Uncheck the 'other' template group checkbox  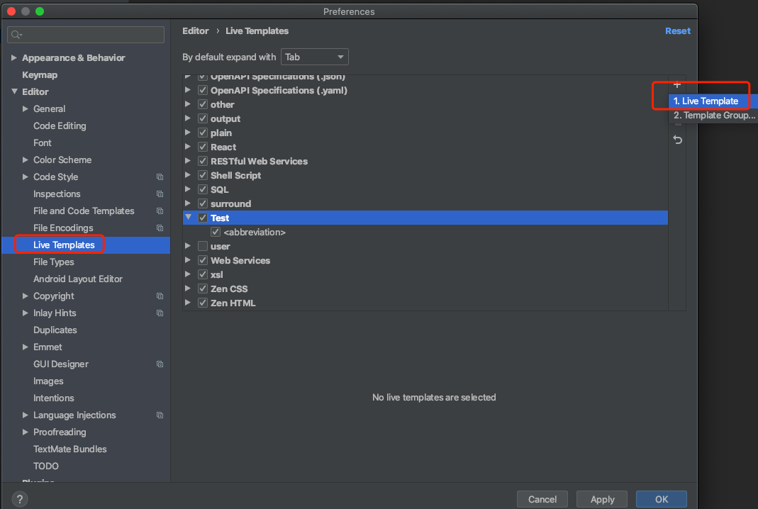point(203,104)
